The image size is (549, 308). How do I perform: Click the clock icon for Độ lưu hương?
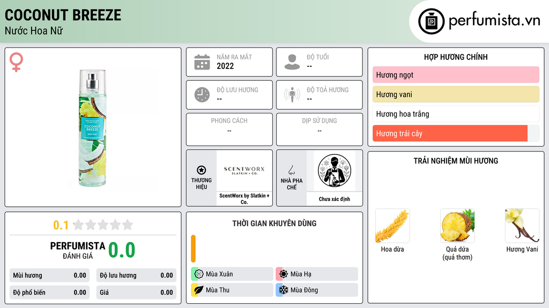[202, 95]
